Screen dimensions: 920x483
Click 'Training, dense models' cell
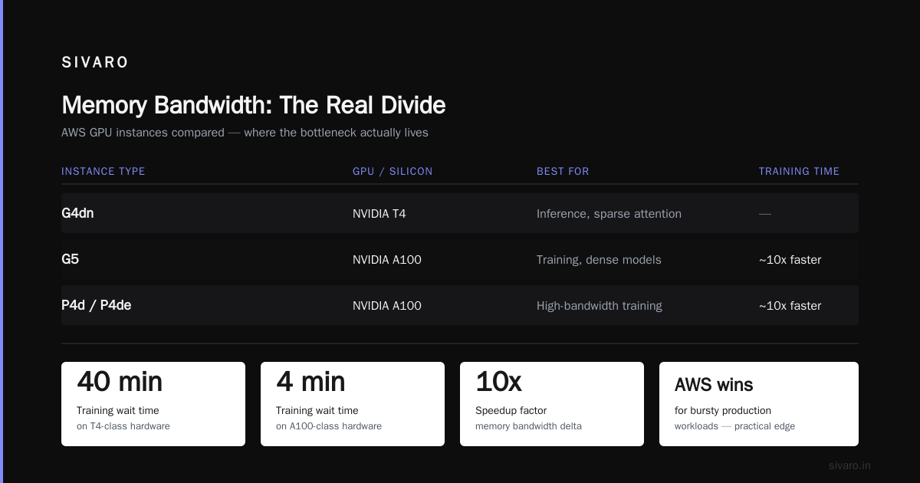599,260
